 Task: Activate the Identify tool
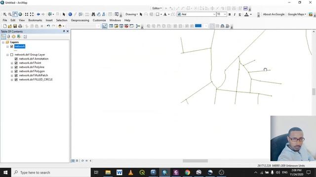click(70, 14)
